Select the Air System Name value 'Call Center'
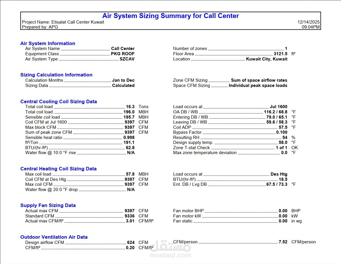The image size is (341, 264). coord(123,49)
